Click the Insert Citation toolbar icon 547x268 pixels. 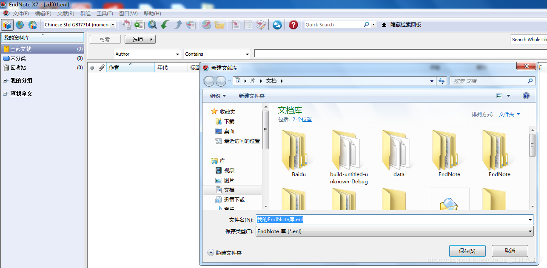click(x=236, y=25)
